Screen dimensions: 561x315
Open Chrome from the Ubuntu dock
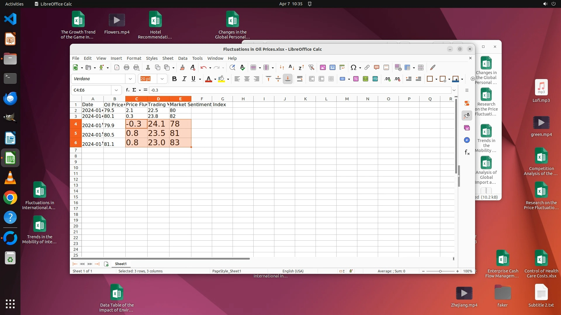pyautogui.click(x=10, y=198)
